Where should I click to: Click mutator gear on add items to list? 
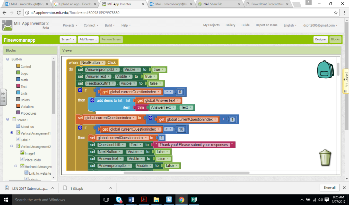point(92,100)
